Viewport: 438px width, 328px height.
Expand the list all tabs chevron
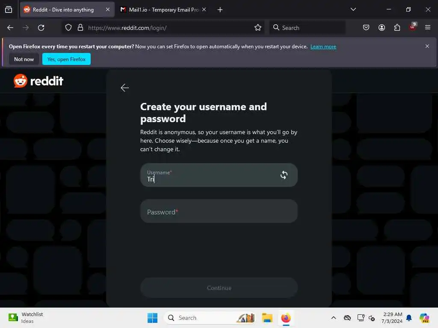click(x=353, y=9)
